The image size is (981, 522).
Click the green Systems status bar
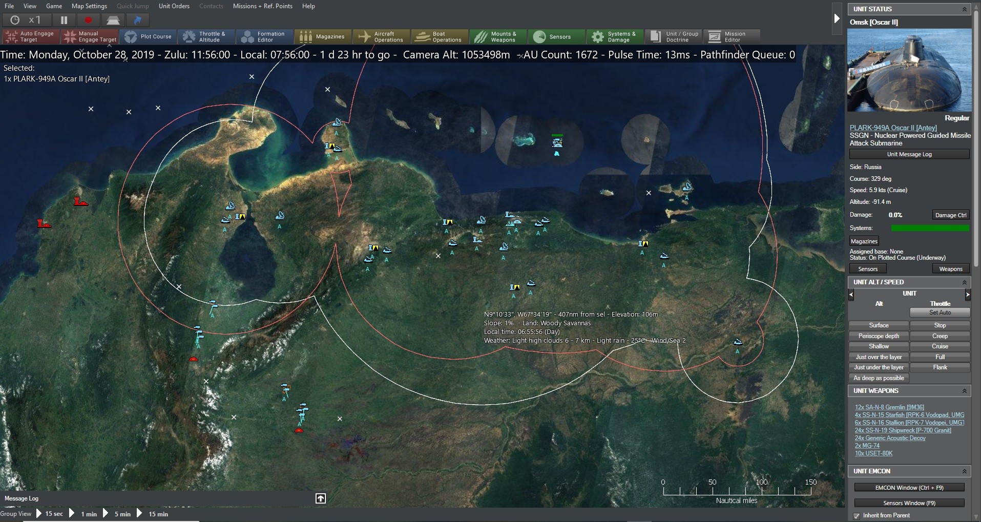pyautogui.click(x=929, y=227)
